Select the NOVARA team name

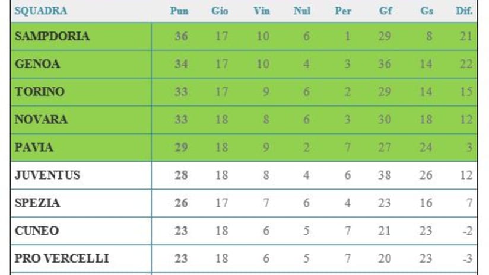42,120
